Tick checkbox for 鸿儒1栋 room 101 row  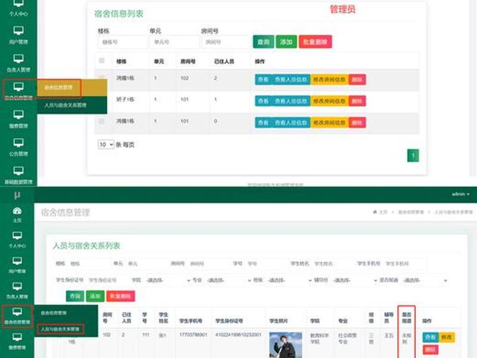[101, 121]
